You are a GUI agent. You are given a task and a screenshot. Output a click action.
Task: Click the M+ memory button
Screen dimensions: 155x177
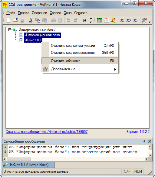(129, 20)
